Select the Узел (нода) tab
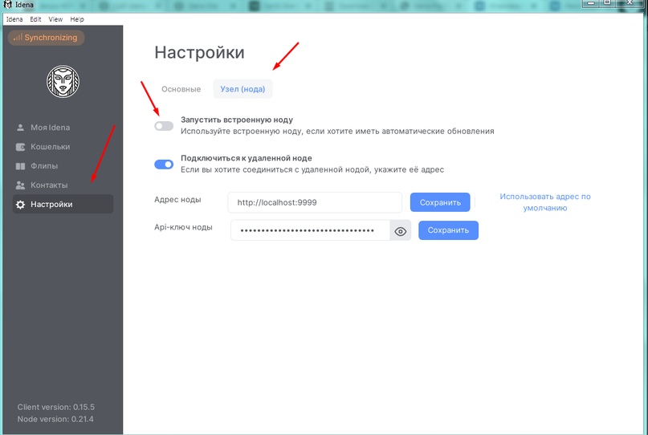648x435 pixels. 242,89
